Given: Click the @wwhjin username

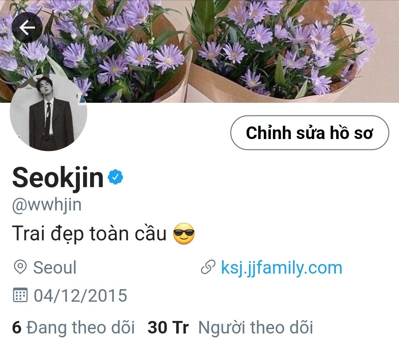Looking at the screenshot, I should 47,205.
